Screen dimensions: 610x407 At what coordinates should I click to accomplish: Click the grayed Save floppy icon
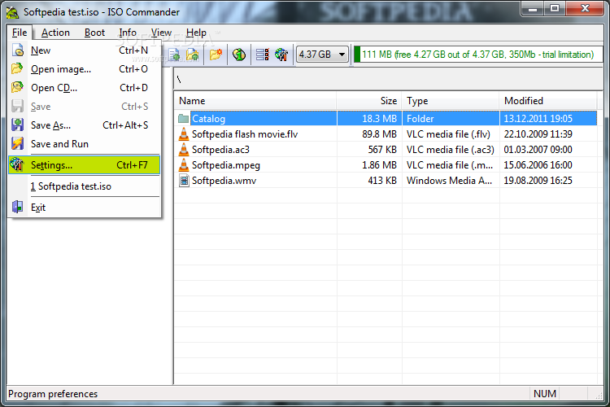[x=18, y=106]
